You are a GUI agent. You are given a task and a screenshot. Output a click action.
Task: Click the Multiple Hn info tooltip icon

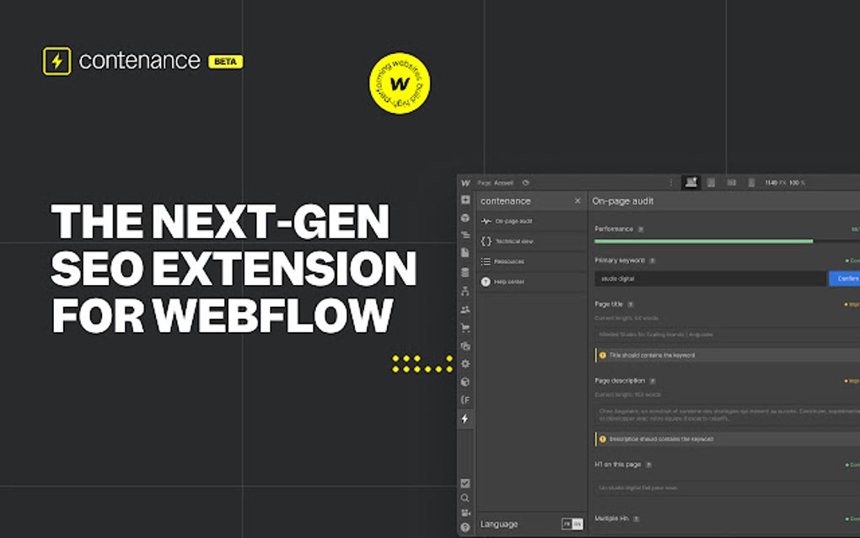[x=637, y=519]
